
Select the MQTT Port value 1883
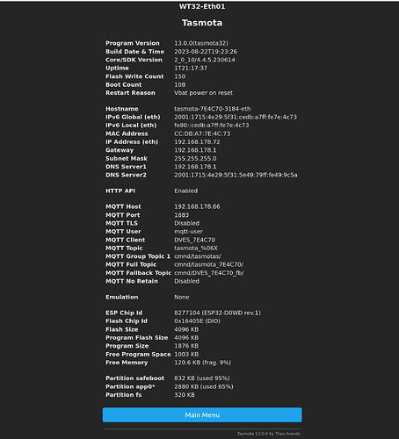tap(182, 215)
